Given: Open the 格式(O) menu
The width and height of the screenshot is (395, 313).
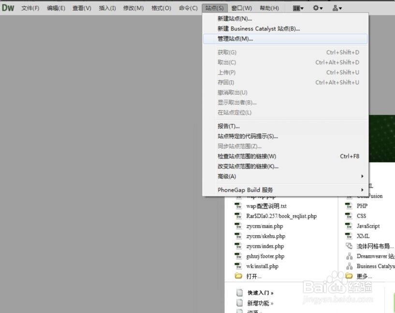Looking at the screenshot, I should [x=161, y=8].
